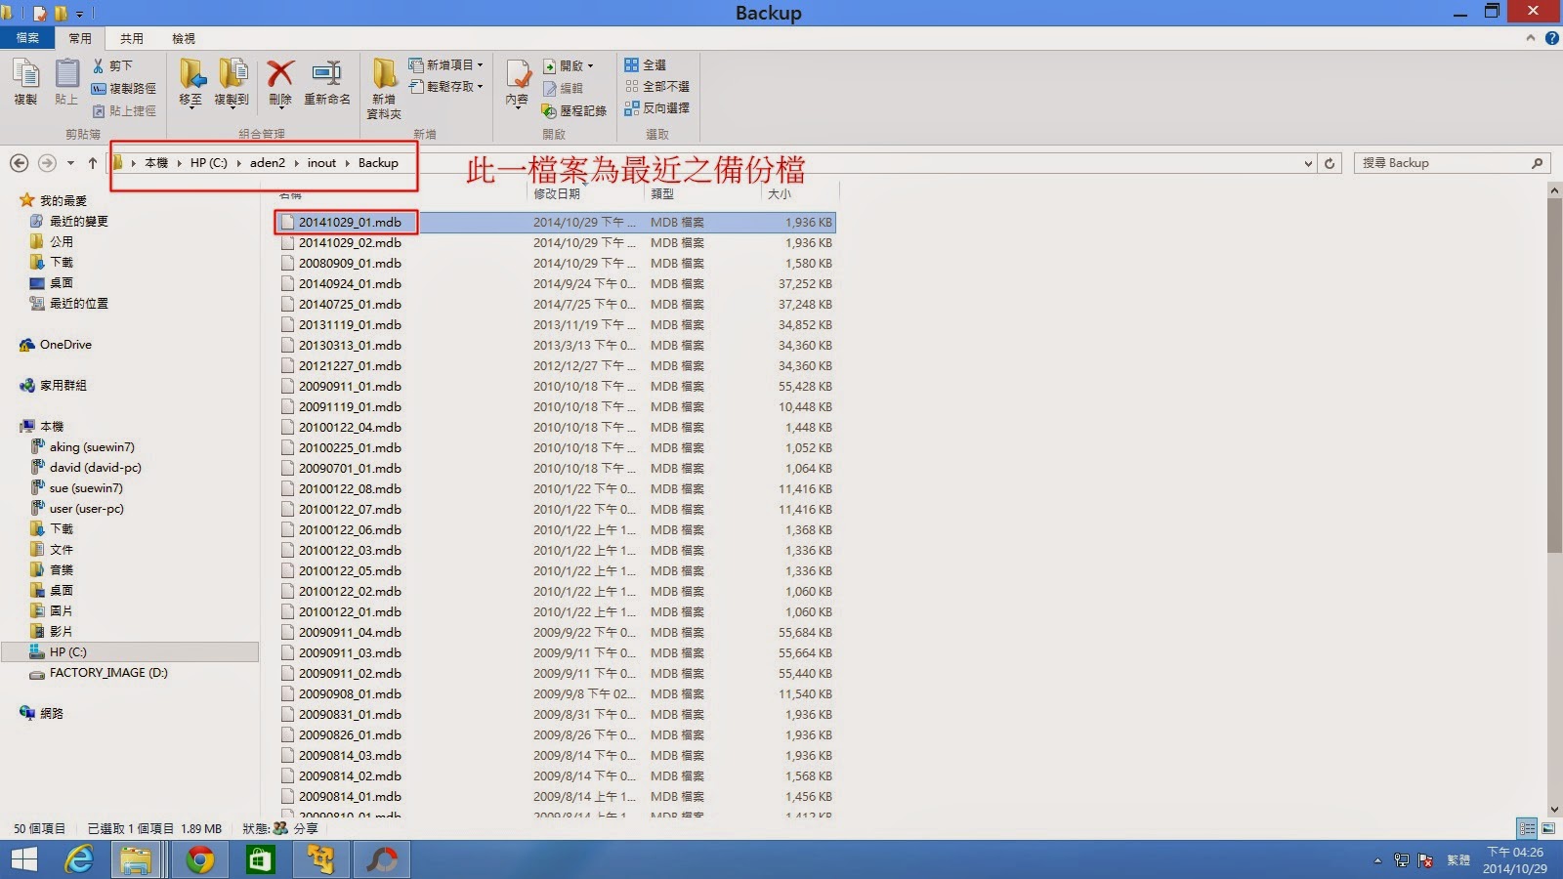
Task: Create a folder with 新增資料夾
Action: (x=384, y=88)
